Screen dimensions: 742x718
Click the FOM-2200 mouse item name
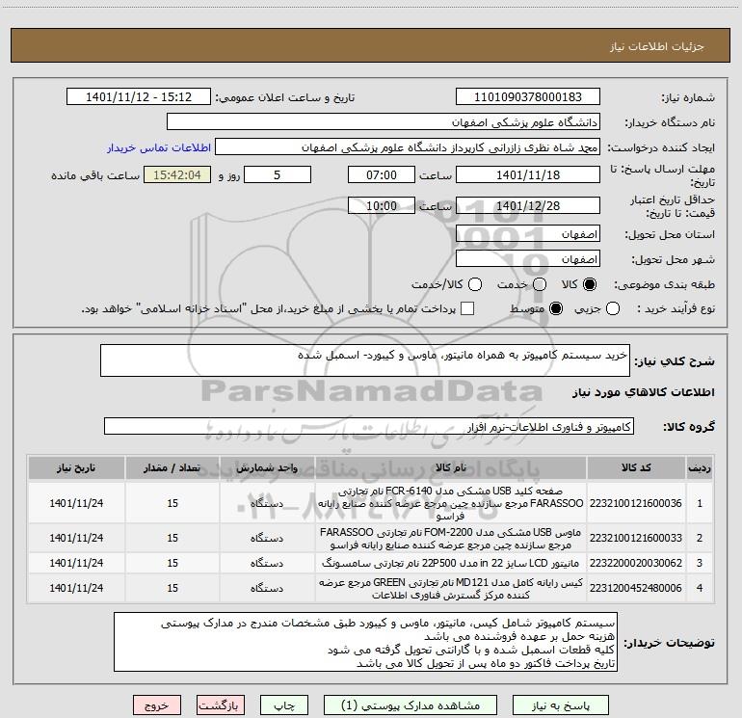[451, 539]
